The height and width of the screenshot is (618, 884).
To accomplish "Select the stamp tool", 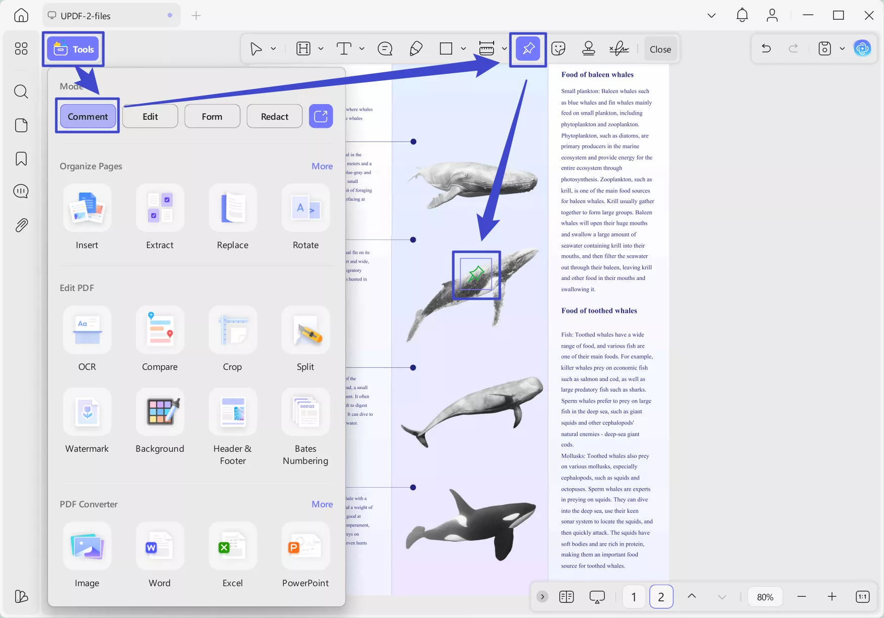I will coord(588,49).
